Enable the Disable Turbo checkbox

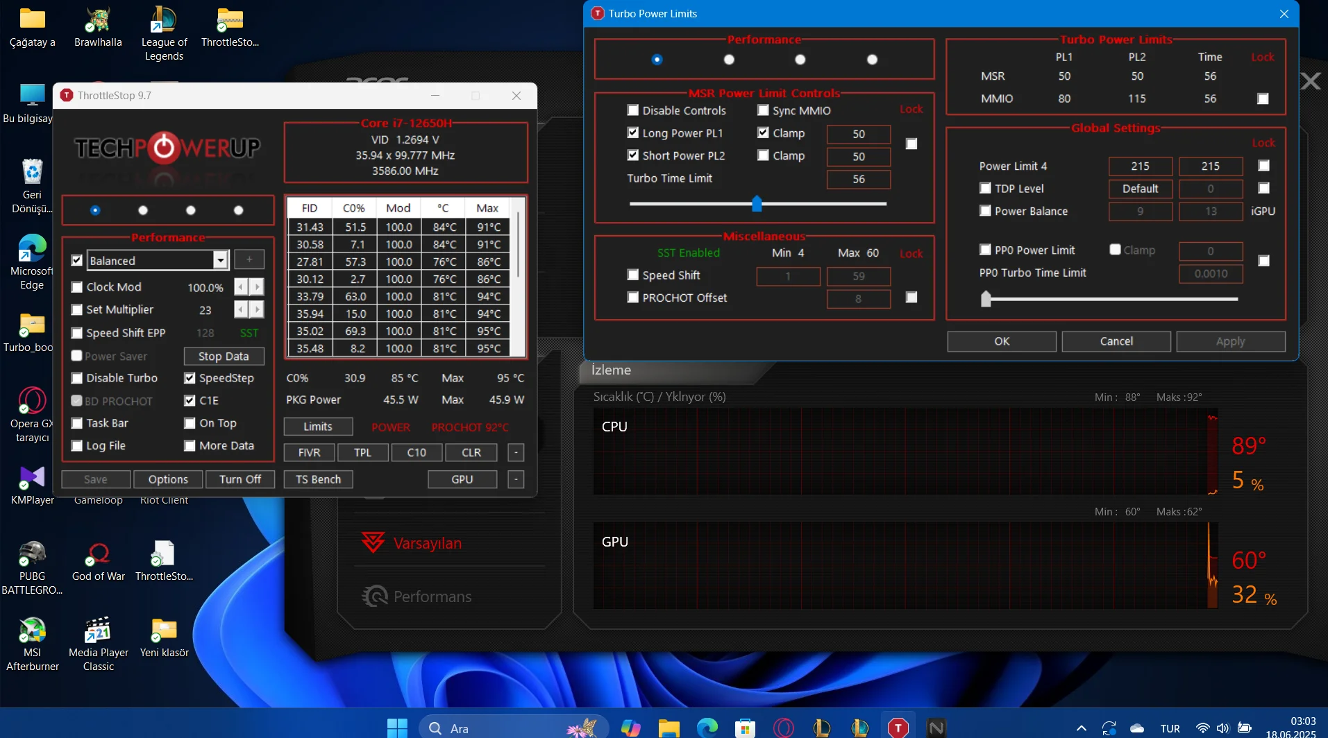[x=77, y=378]
